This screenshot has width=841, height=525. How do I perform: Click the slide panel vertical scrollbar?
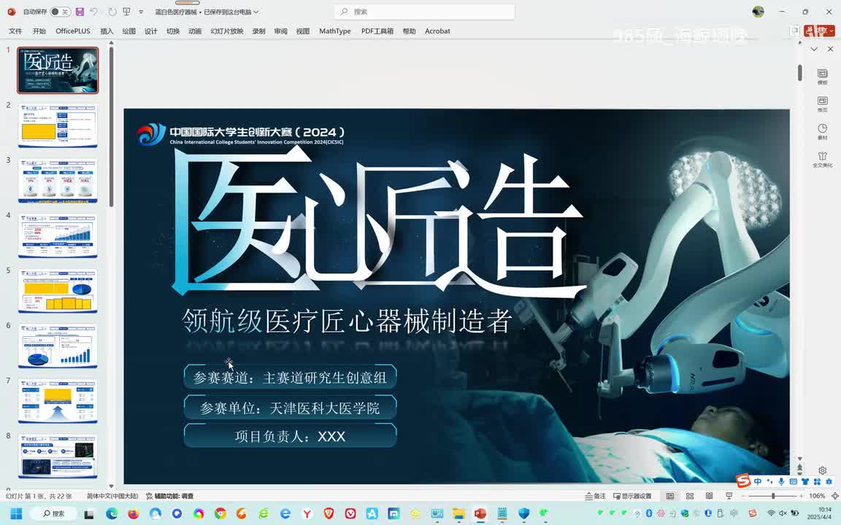[x=111, y=126]
